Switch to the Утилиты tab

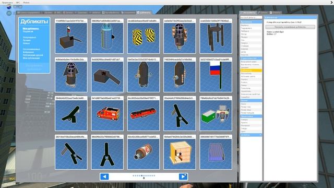coord(275,13)
